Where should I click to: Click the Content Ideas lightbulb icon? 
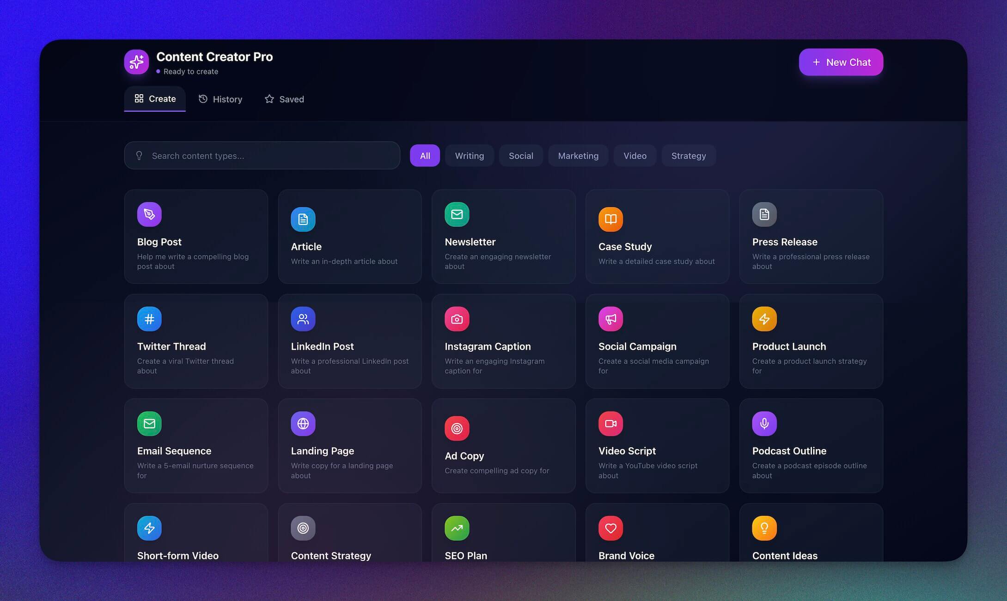(764, 528)
